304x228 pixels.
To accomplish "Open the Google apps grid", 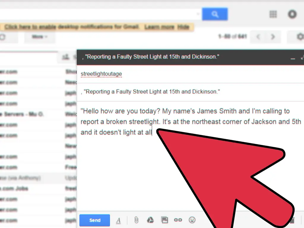I will [x=273, y=14].
